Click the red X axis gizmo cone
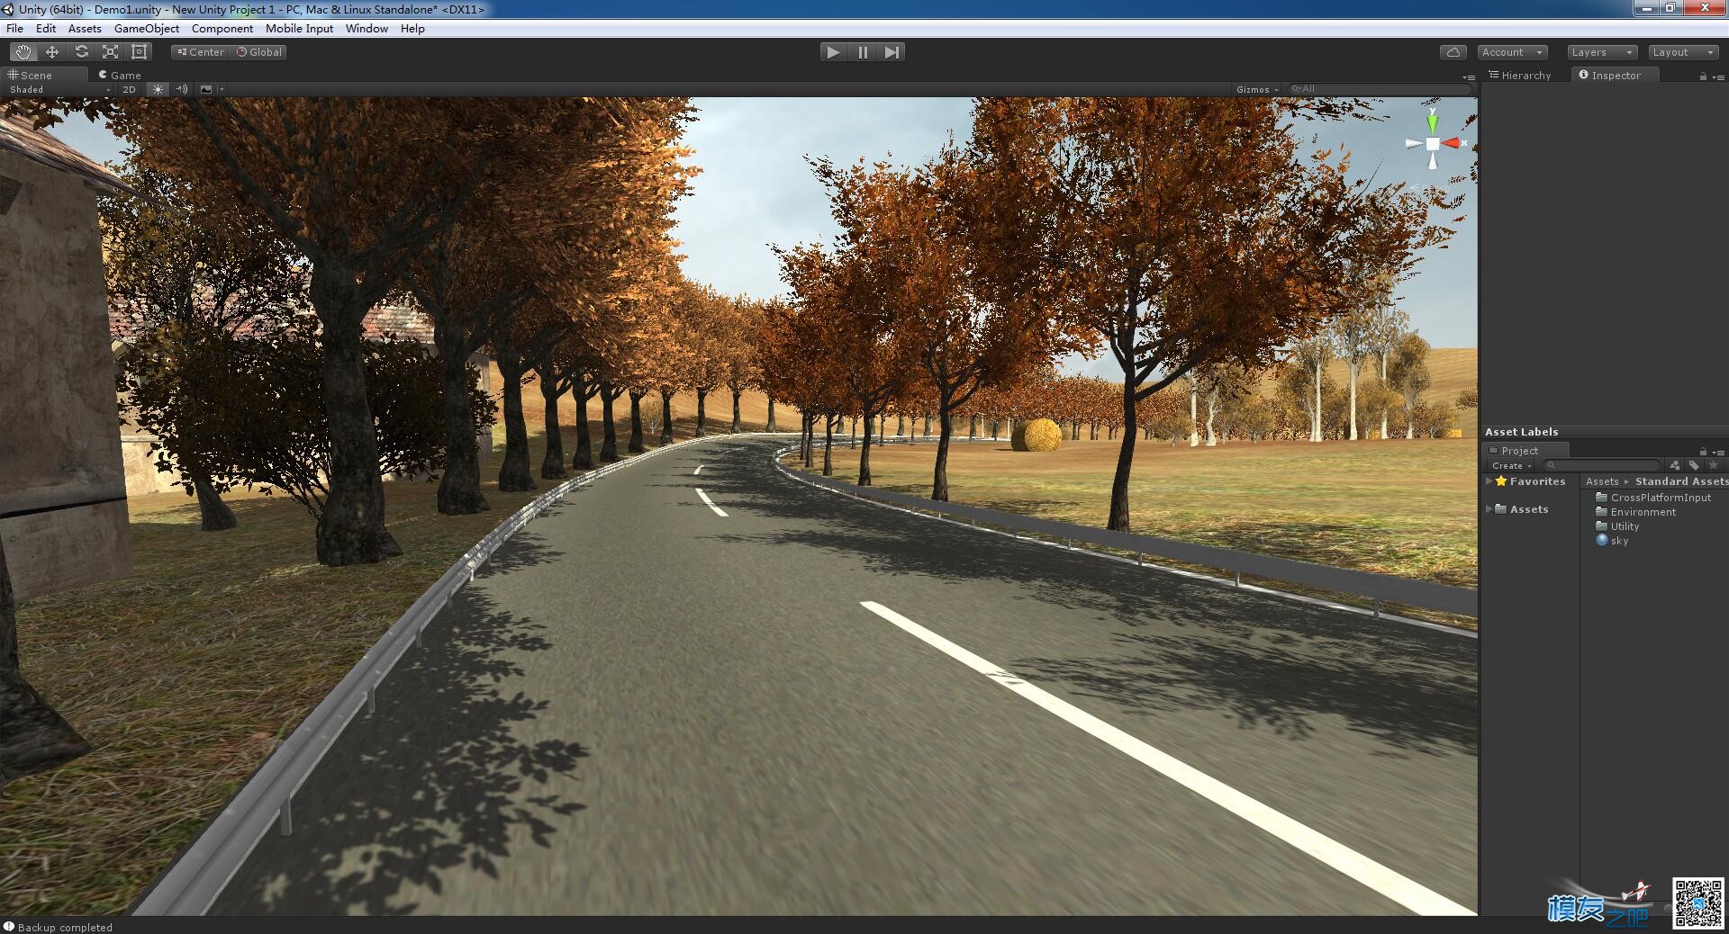 coord(1451,143)
